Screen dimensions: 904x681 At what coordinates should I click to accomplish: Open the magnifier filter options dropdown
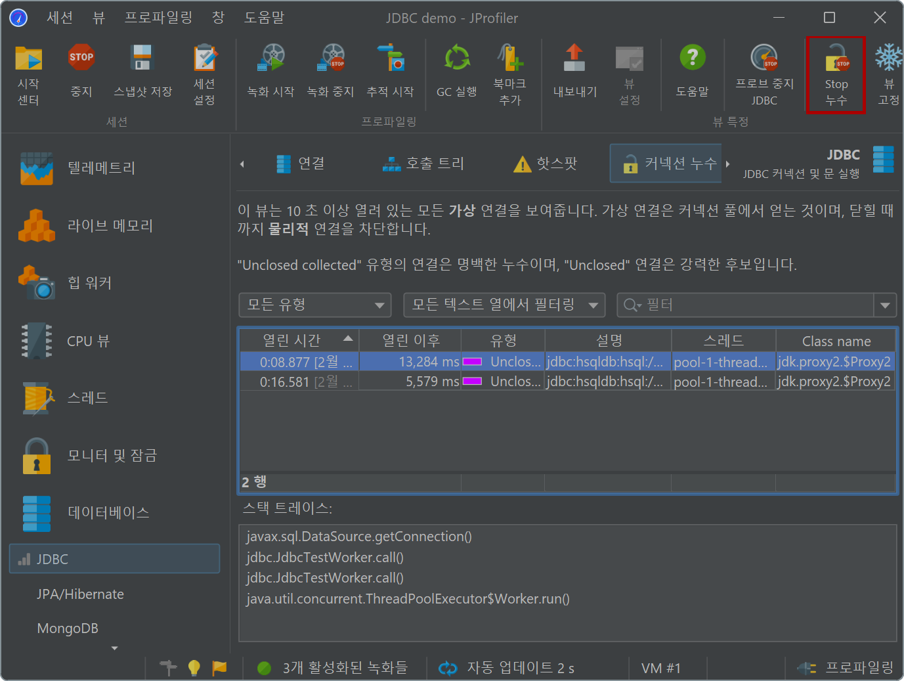(x=633, y=305)
